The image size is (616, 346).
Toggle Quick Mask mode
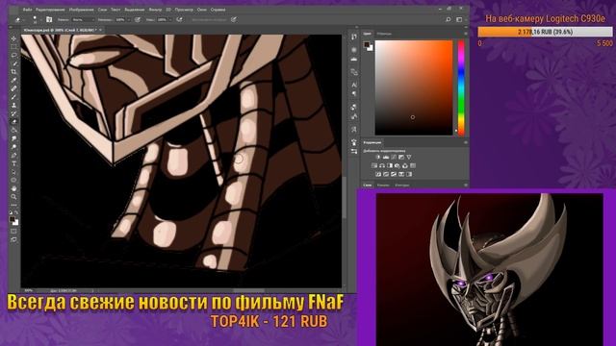pos(13,231)
